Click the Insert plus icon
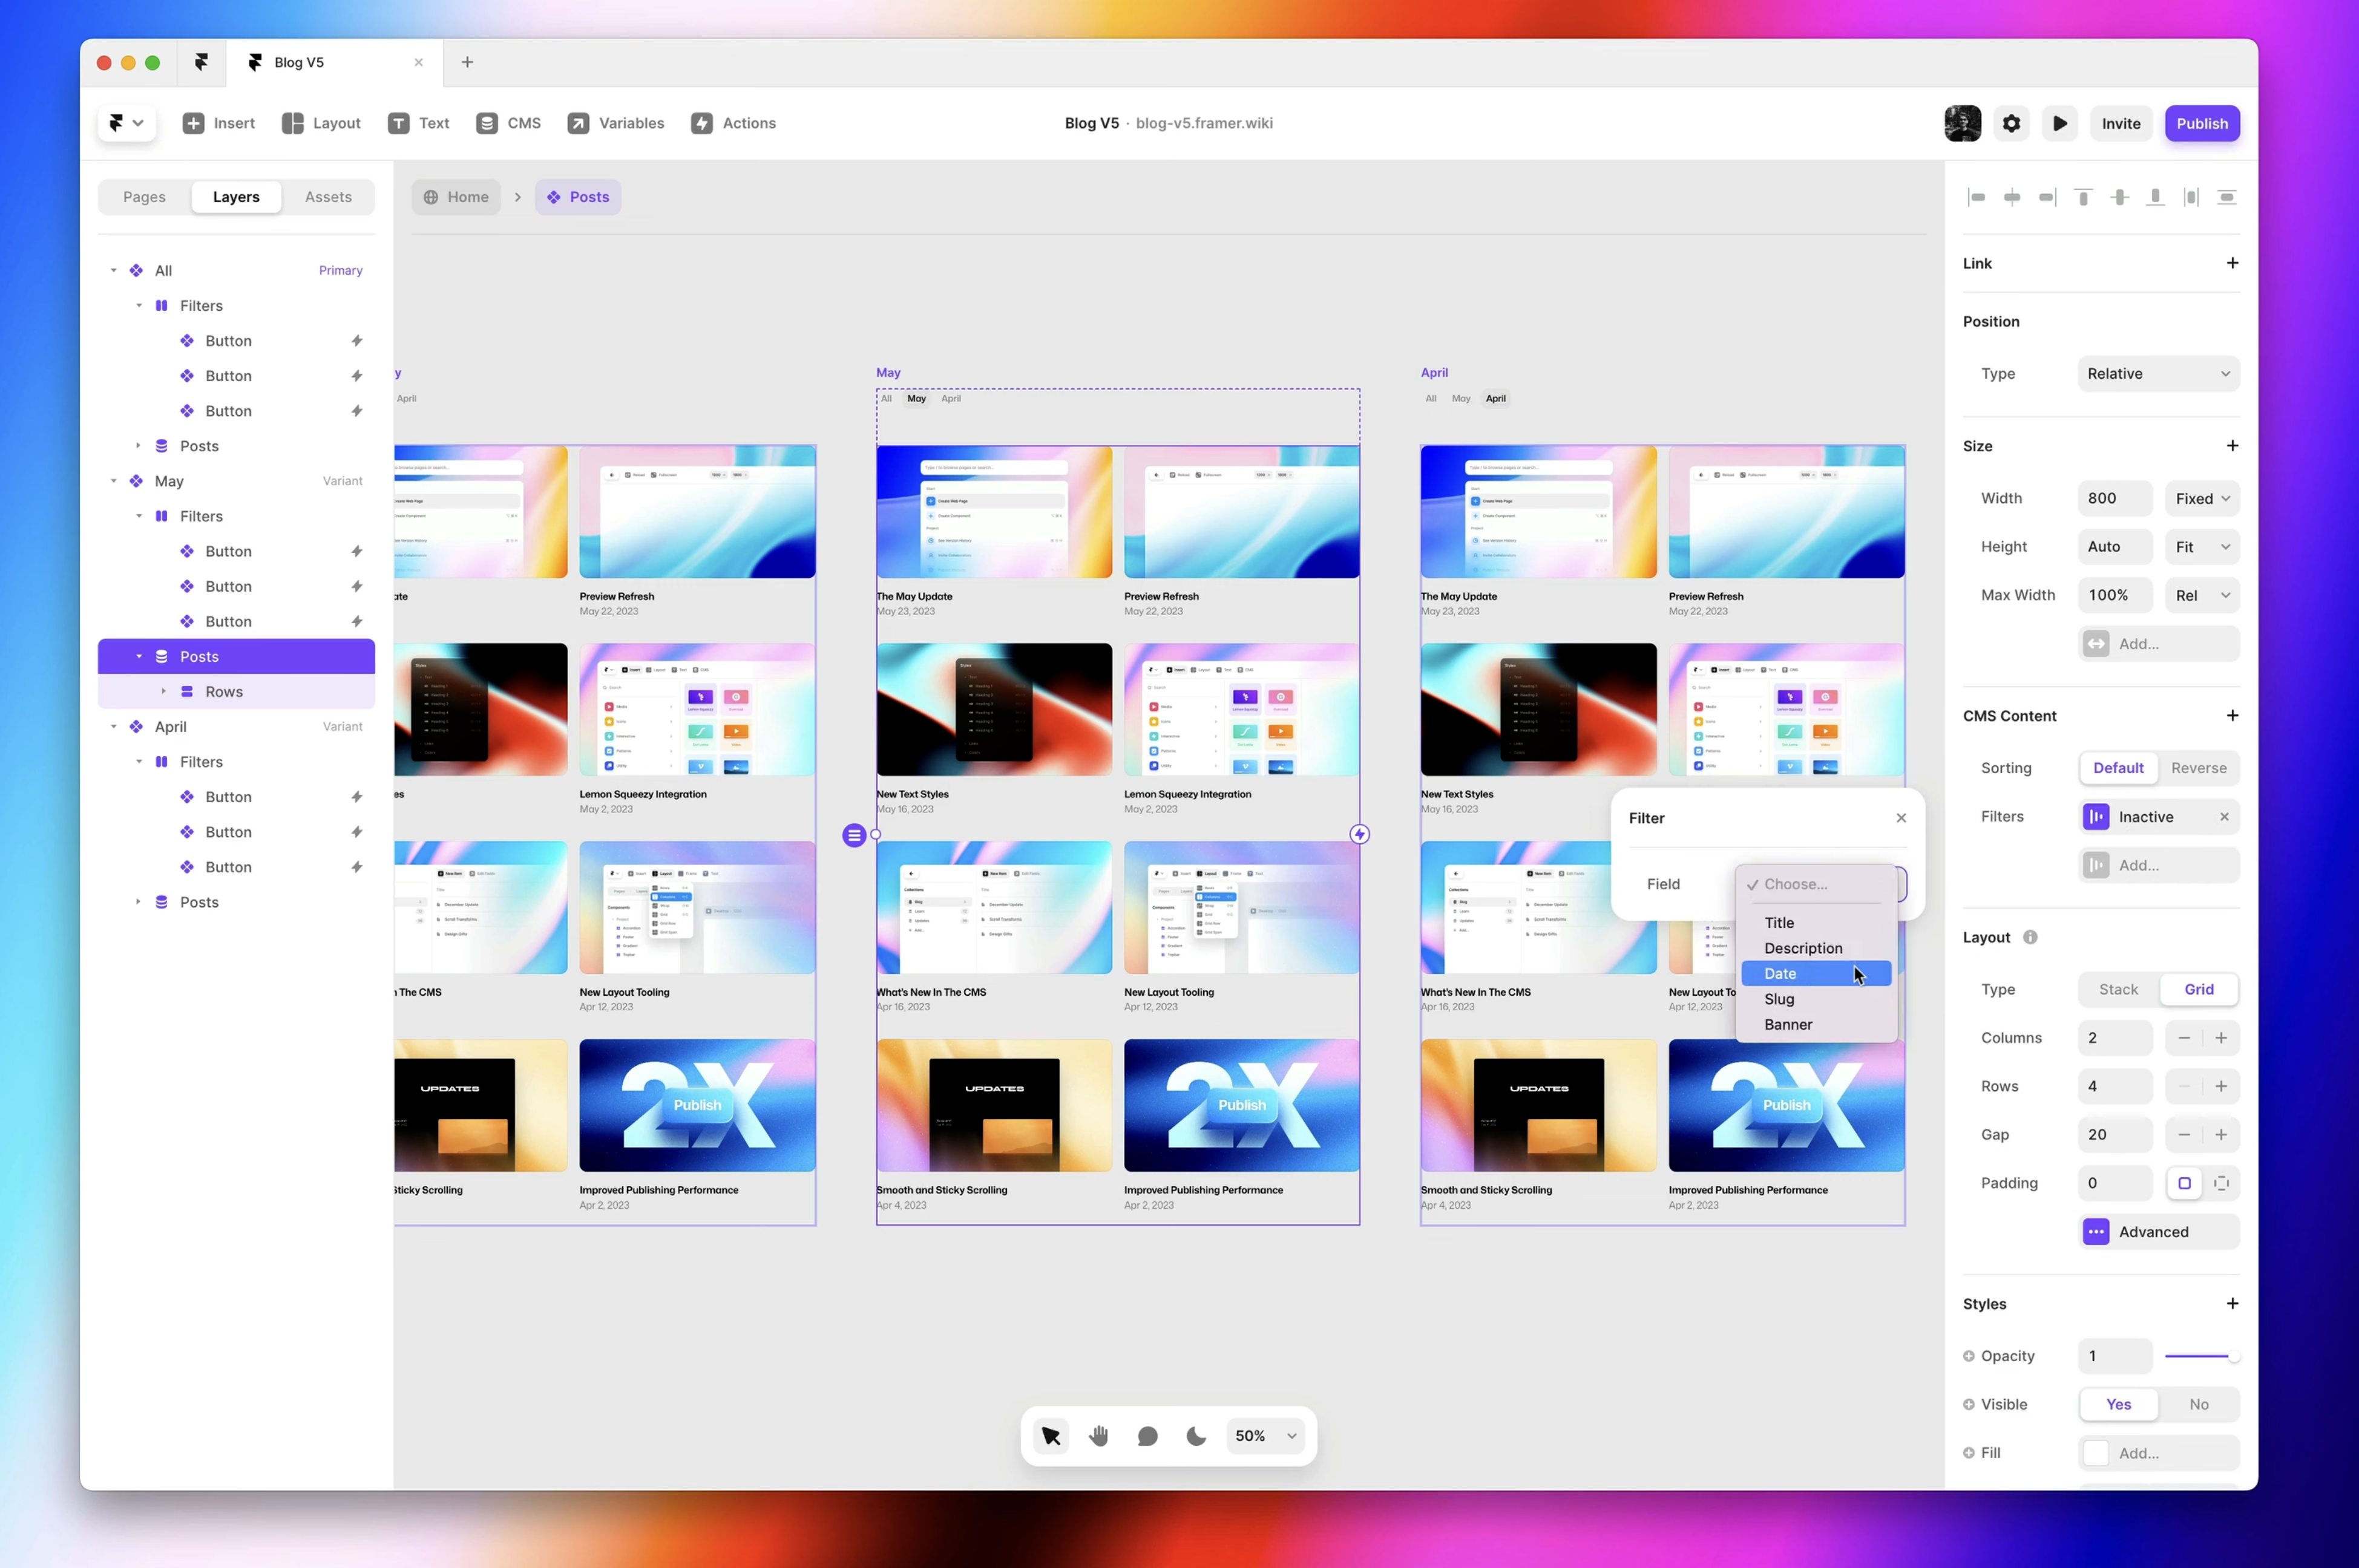Screen dimensions: 2359x1568 point(193,123)
